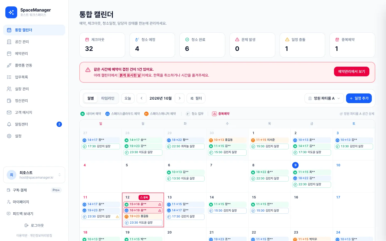Toggle 중복예약 legend filter
386x241 pixels.
pyautogui.click(x=221, y=114)
